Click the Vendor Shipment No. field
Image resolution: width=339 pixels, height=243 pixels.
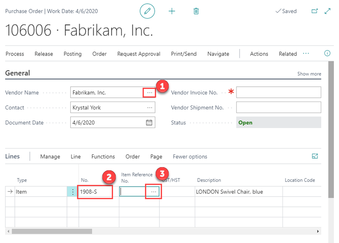coord(278,107)
